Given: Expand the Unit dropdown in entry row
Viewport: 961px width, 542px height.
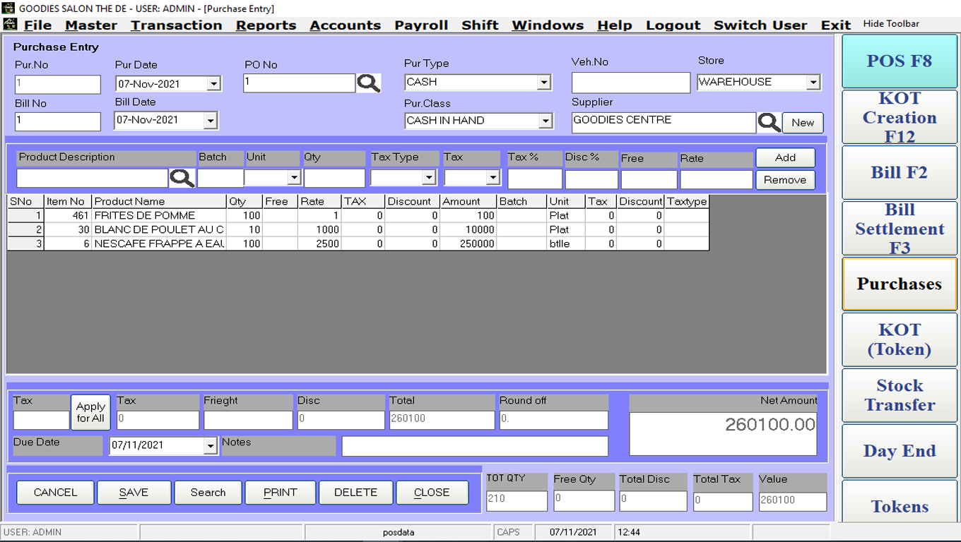Looking at the screenshot, I should pos(294,178).
